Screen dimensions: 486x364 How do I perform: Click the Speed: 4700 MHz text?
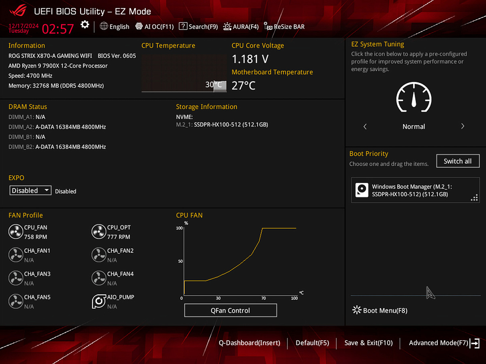(30, 76)
